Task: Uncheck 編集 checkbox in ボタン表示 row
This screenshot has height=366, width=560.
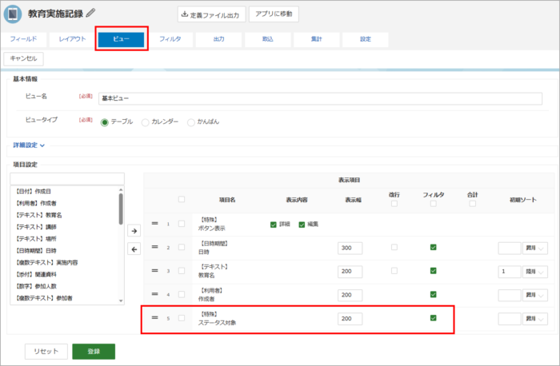Action: point(302,225)
